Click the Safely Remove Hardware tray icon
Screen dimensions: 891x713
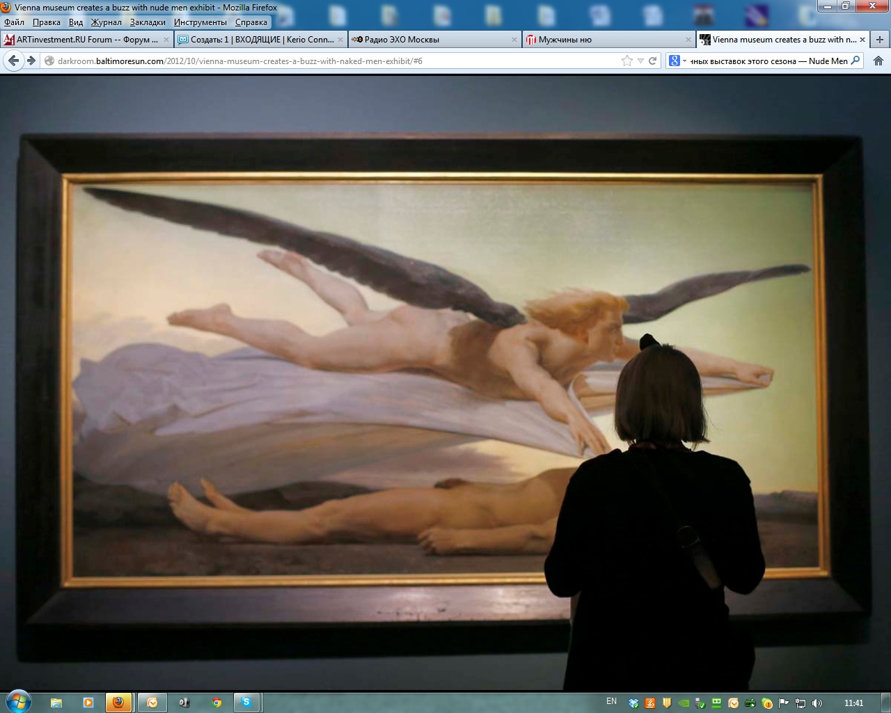coord(700,703)
